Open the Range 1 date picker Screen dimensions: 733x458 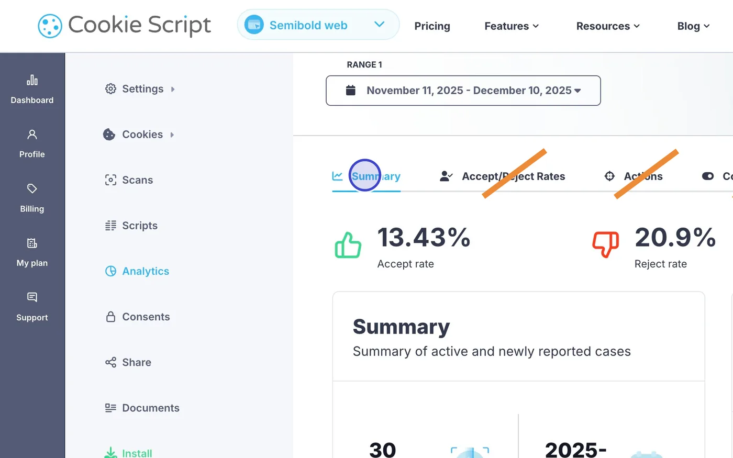click(x=463, y=91)
